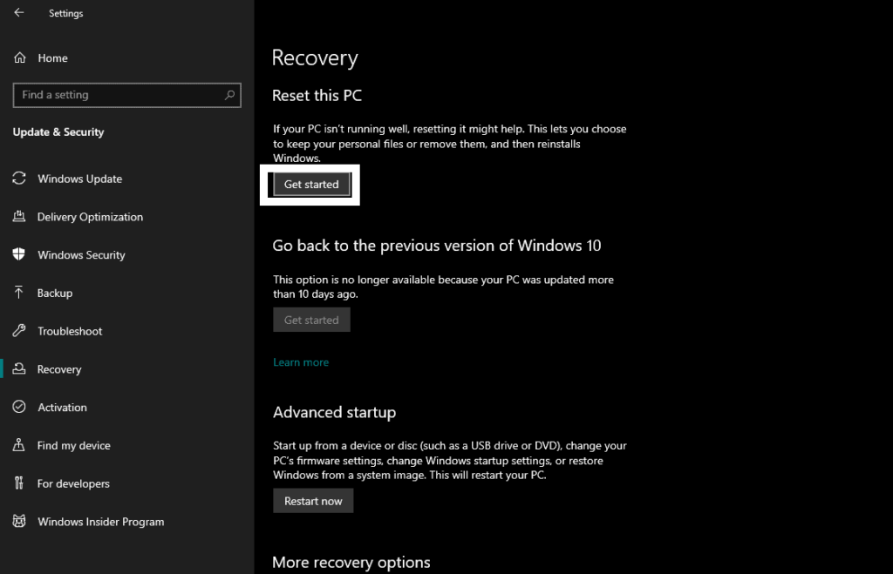893x574 pixels.
Task: Click the Delivery Optimization icon
Action: (x=19, y=216)
